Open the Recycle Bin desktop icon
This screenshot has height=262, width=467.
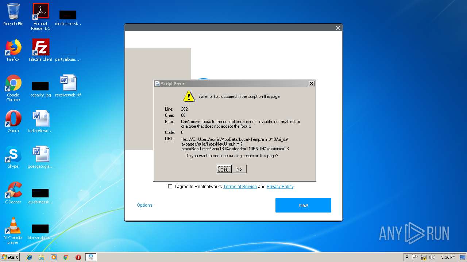pyautogui.click(x=13, y=15)
